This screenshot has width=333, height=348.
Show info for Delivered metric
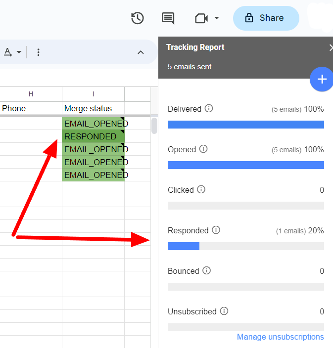209,108
